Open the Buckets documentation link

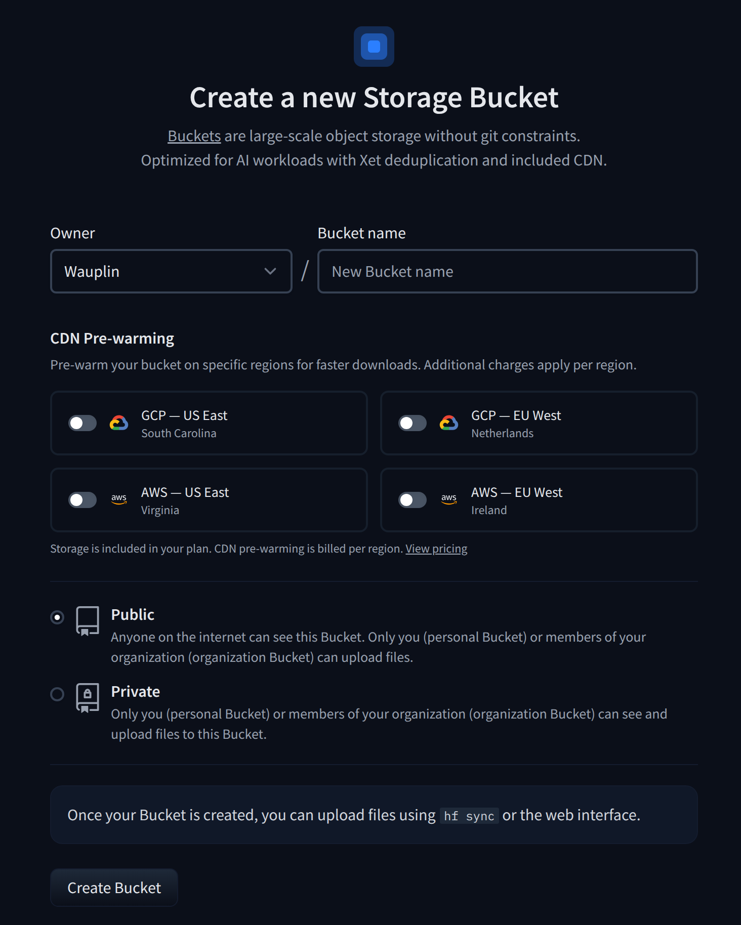(x=194, y=136)
